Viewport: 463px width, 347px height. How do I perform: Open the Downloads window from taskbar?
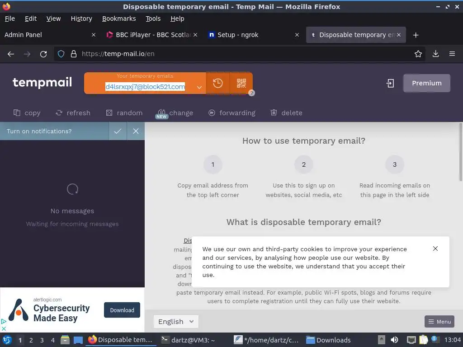[x=328, y=340]
